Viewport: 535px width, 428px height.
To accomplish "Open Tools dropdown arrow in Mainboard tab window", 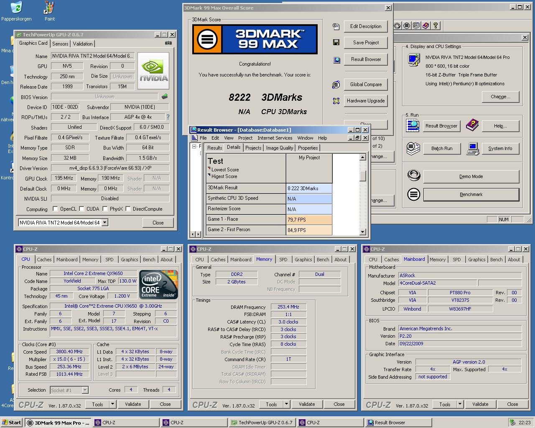I will click(x=460, y=404).
